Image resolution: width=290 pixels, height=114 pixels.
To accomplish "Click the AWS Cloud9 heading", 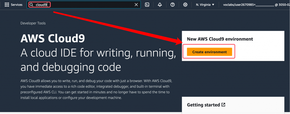I will (x=53, y=39).
